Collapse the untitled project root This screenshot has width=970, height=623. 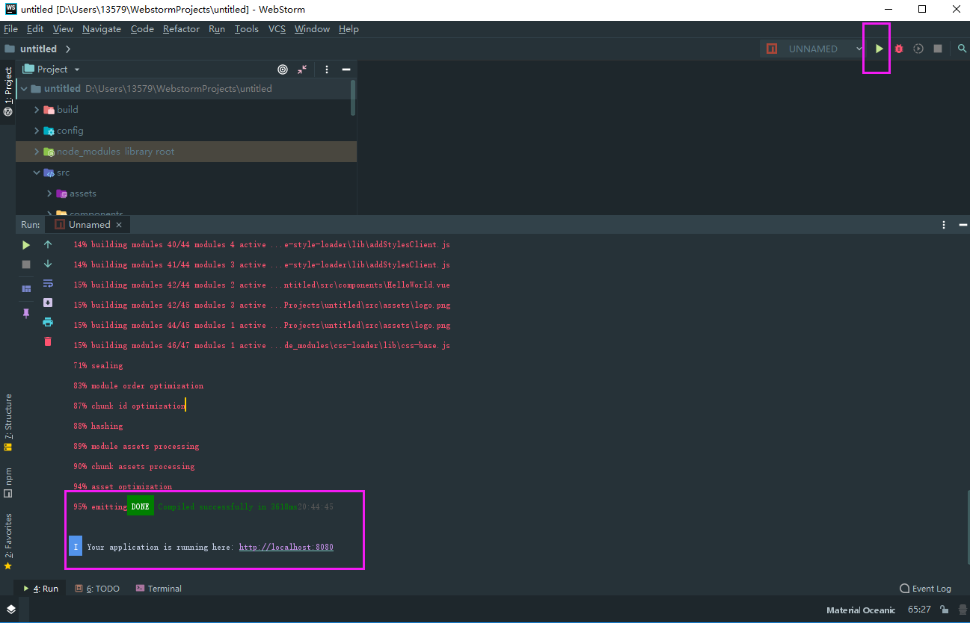(x=24, y=89)
